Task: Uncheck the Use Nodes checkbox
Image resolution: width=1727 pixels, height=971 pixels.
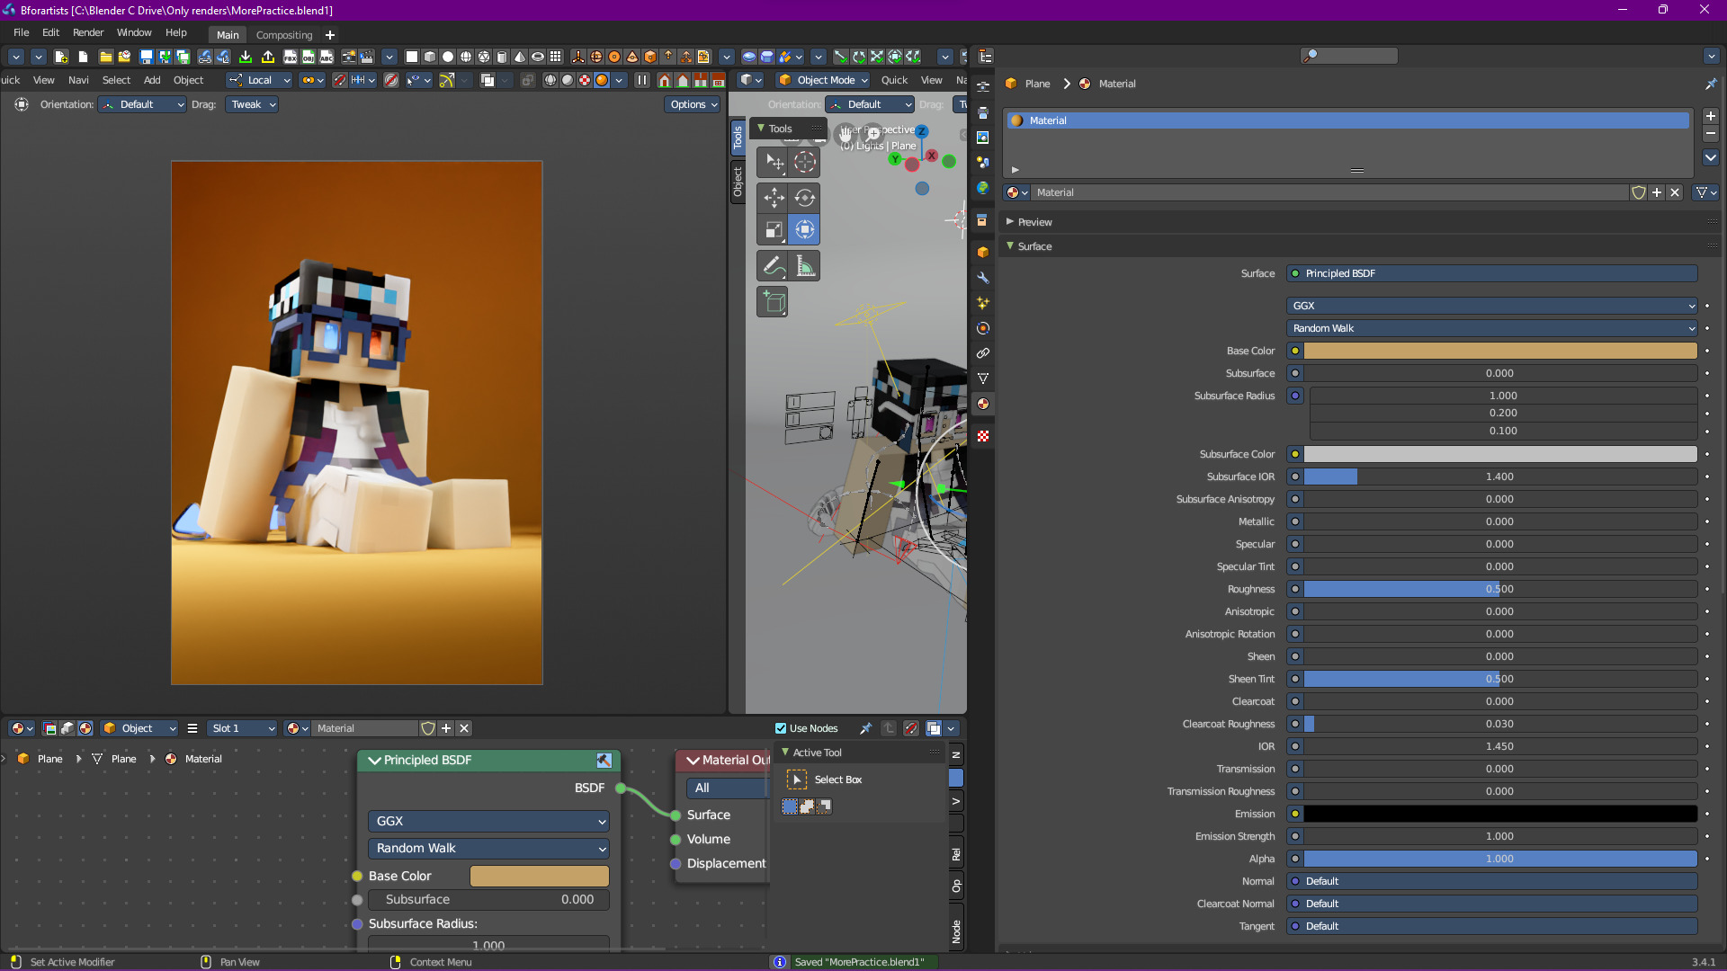Action: [781, 728]
